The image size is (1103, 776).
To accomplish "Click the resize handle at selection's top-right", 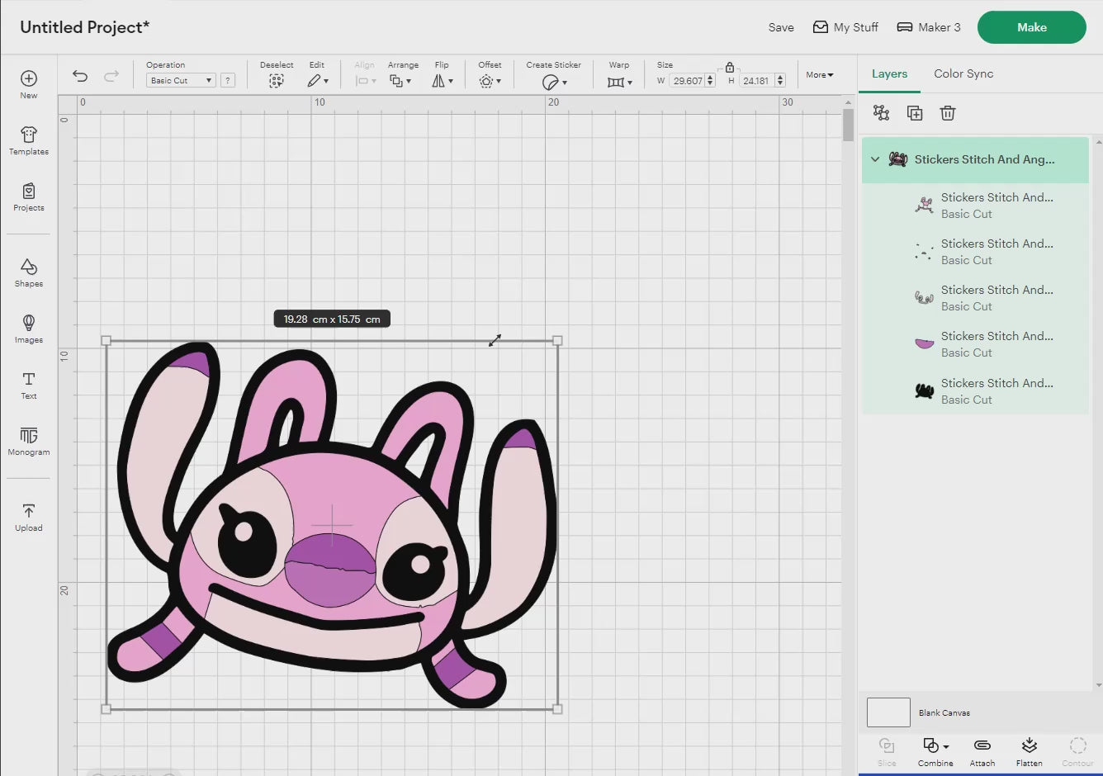I will point(557,340).
